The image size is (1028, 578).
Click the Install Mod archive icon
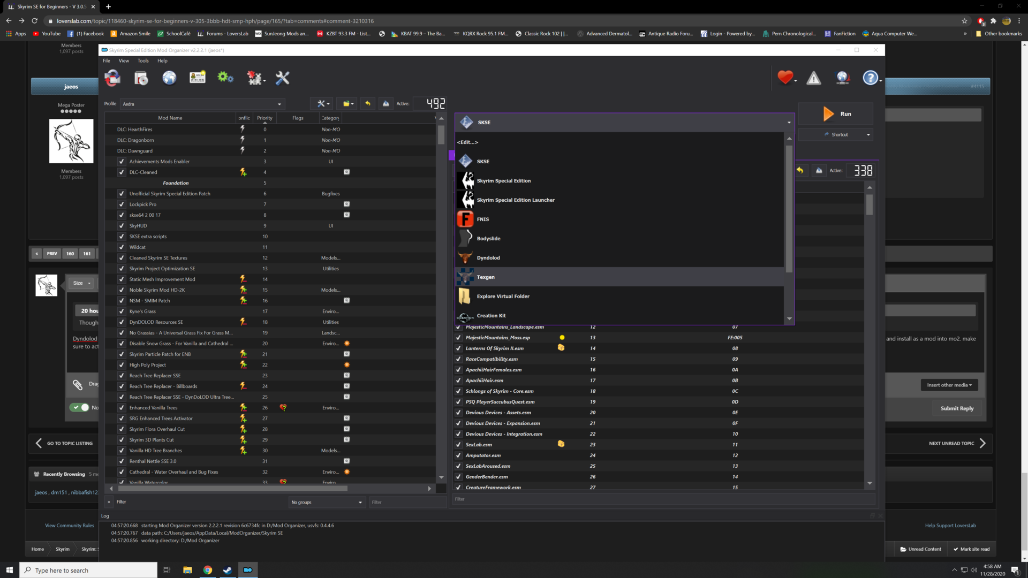pos(141,78)
